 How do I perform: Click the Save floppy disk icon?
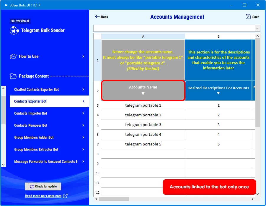(x=248, y=16)
